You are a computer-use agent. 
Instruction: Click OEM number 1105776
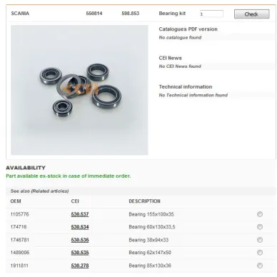tap(19, 214)
